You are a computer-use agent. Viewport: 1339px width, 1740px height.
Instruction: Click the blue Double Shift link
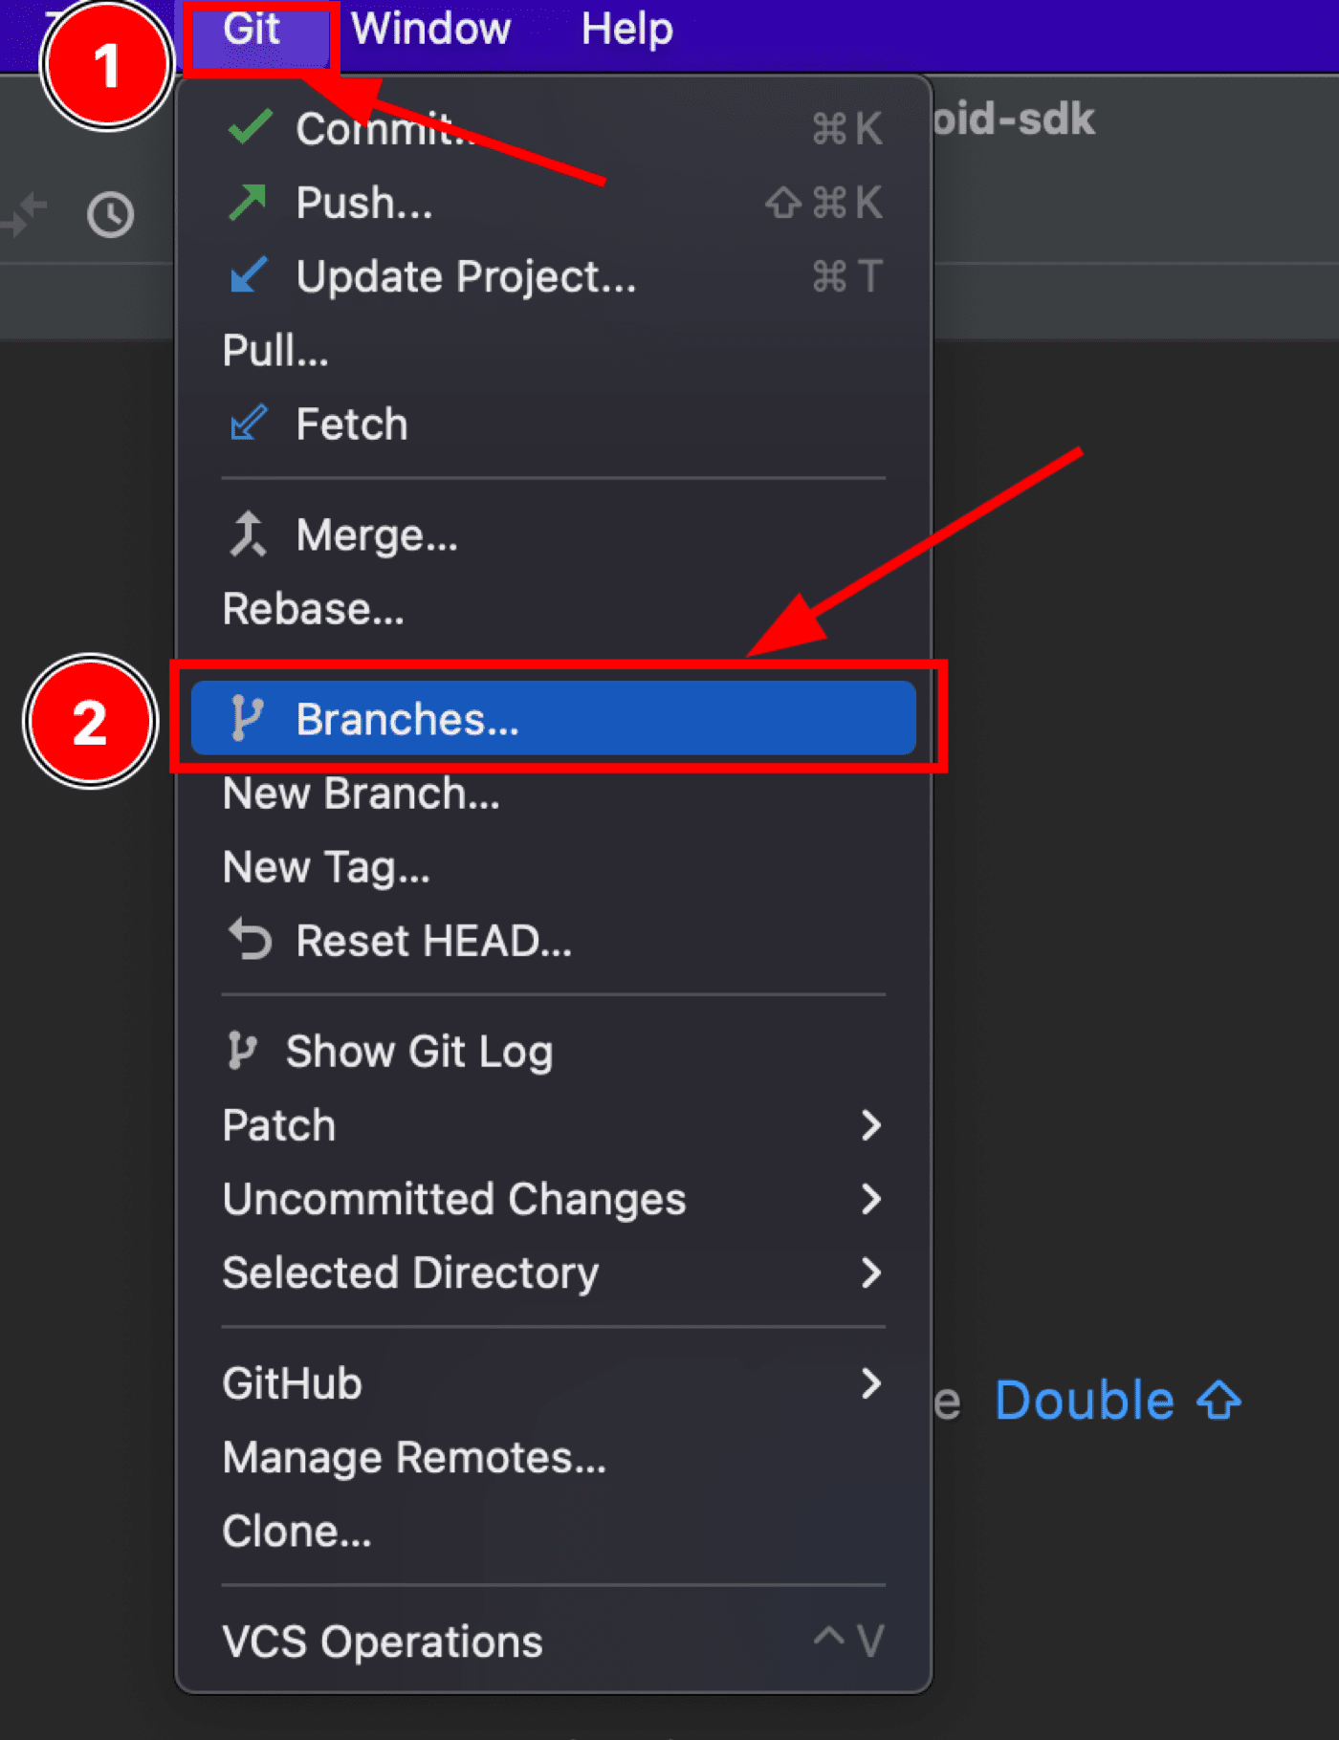(1117, 1401)
